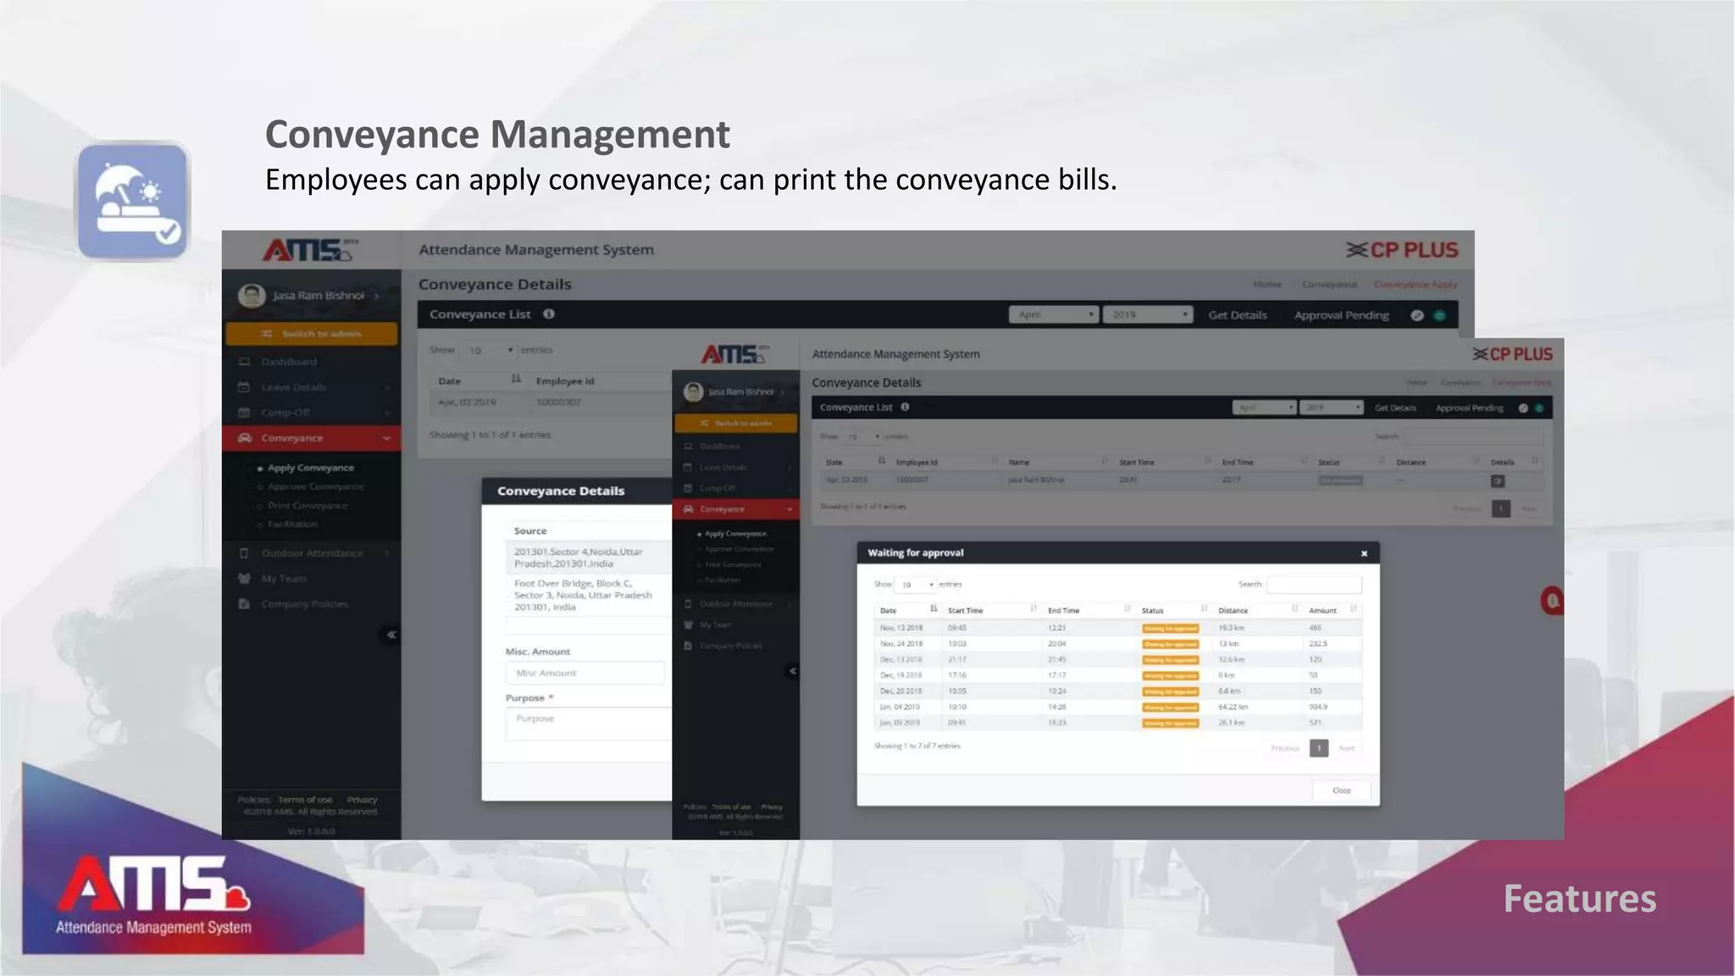Click Get Details in rear window header bar

tap(1238, 315)
